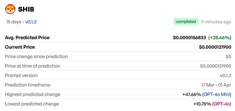
Task: Select the Highest predicted change label
Action: point(32,94)
